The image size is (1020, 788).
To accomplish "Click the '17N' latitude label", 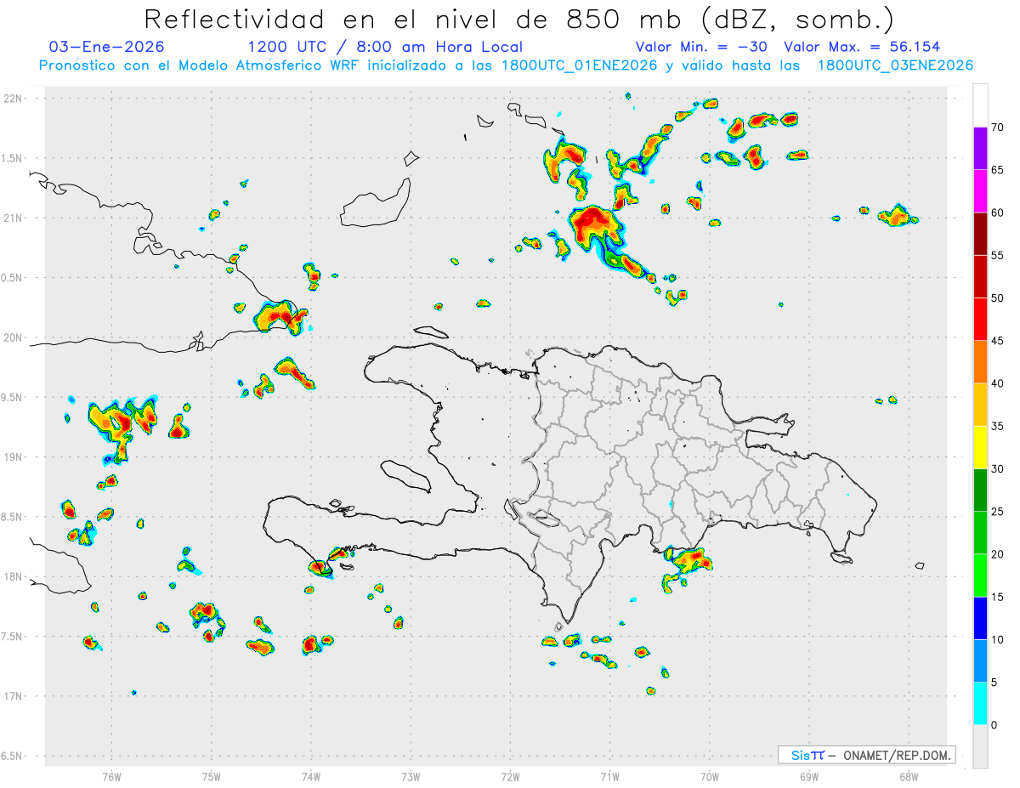I will coord(14,696).
